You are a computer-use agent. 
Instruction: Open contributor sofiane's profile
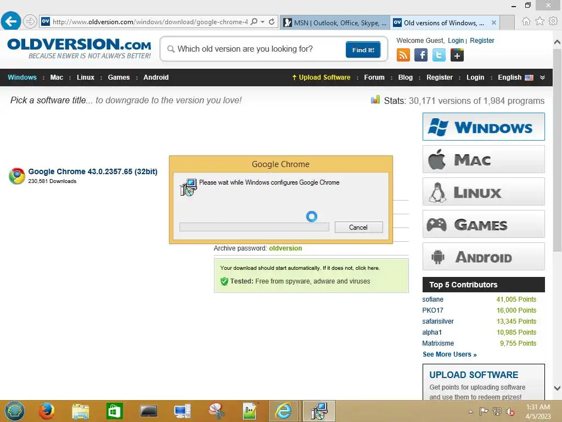432,299
